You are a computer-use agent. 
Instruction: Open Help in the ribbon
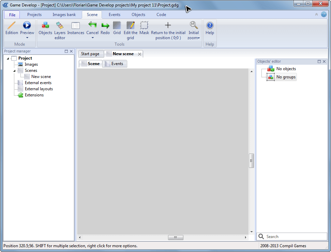click(x=210, y=28)
